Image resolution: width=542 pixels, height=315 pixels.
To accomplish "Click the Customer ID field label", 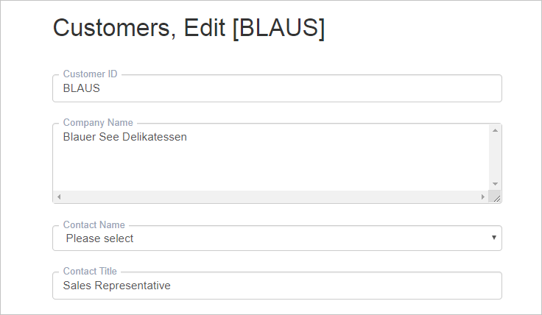I will pos(91,74).
